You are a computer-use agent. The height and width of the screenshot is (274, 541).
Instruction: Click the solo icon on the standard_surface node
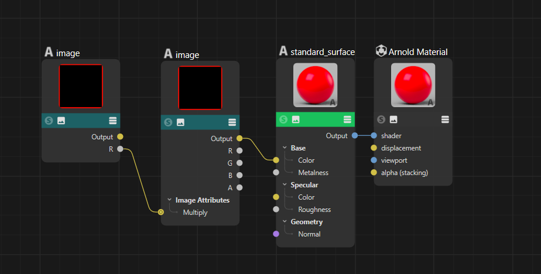(283, 119)
